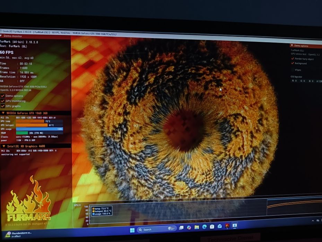Click the VRAM 25% (770 MB) bar
The height and width of the screenshot is (242, 322).
point(40,133)
